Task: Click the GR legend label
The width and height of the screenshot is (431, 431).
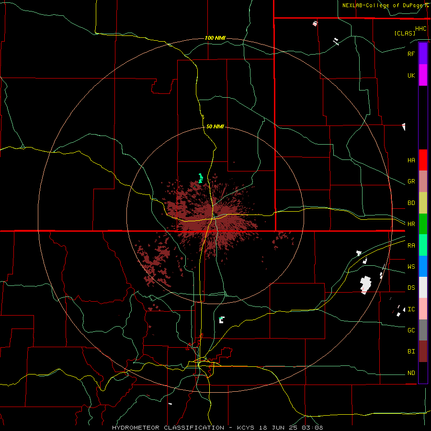Action: click(x=411, y=181)
